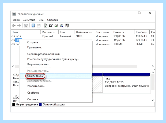Image resolution: width=166 pixels, height=123 pixels.
Task: Click the settings list toolbar icon
Action: (67, 26)
